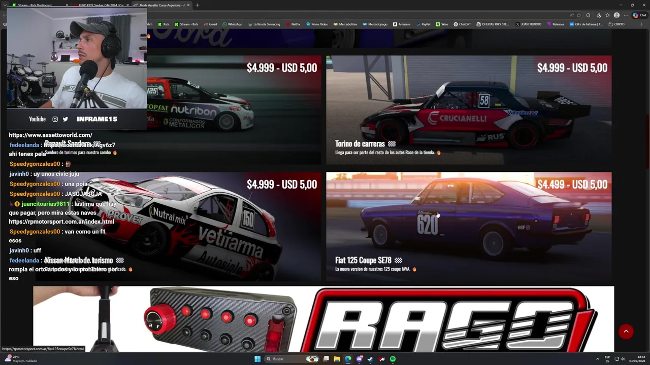Open the Stream - Kick bookmark
650x365 pixels.
186,24
